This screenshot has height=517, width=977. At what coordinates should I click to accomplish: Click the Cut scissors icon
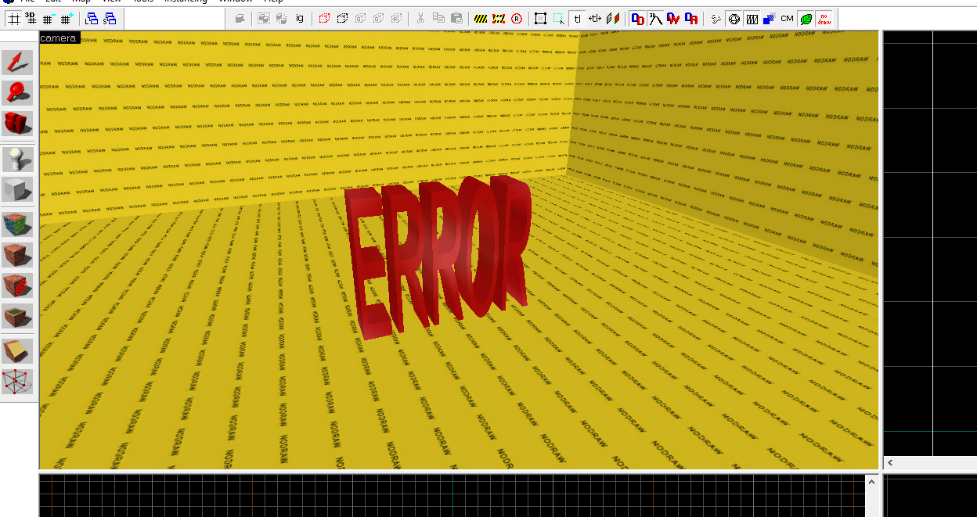point(420,19)
